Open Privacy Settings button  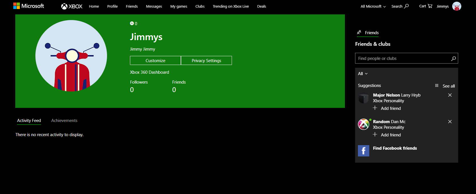point(206,60)
